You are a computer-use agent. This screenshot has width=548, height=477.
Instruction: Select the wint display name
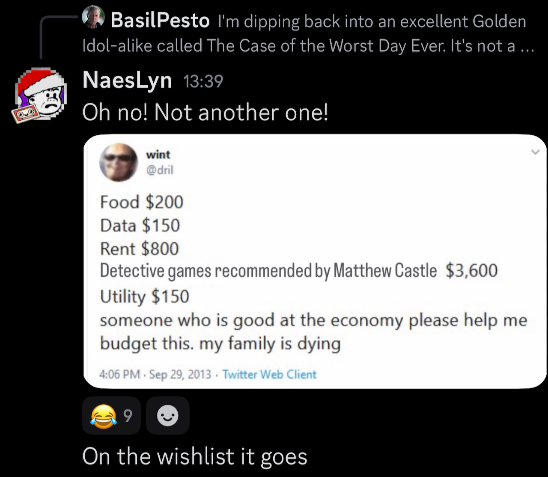pyautogui.click(x=158, y=154)
